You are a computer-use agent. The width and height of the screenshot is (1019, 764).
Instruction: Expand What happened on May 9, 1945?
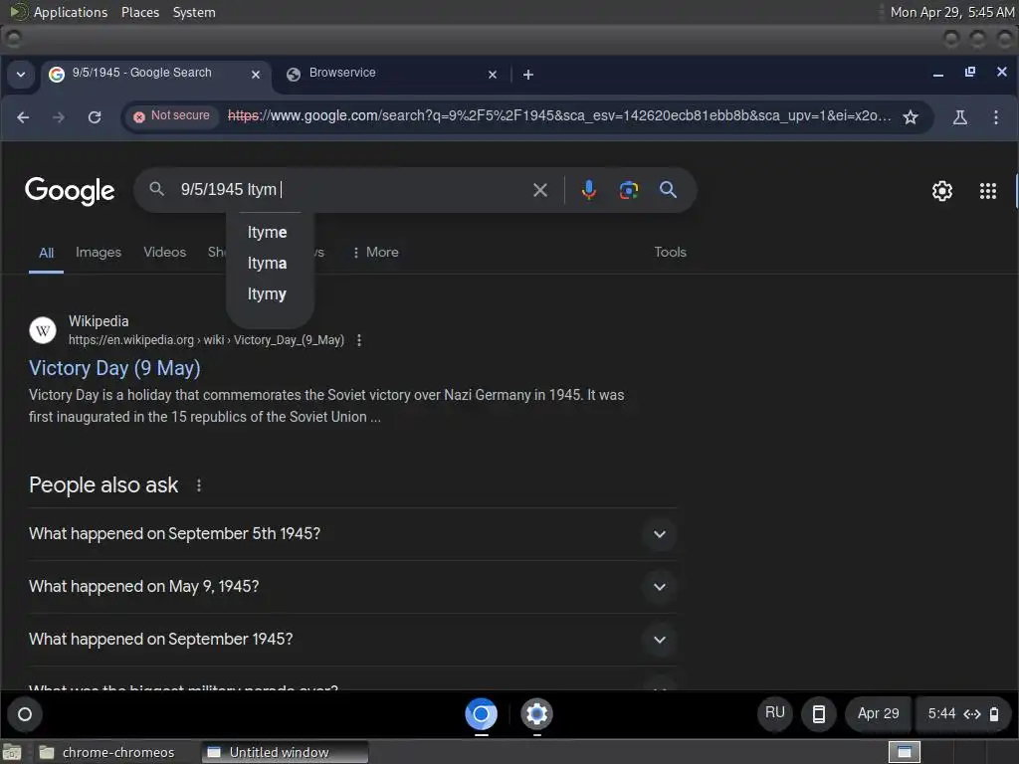point(353,587)
